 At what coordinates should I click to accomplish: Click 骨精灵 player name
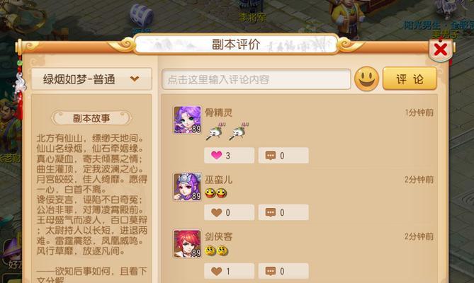218,112
